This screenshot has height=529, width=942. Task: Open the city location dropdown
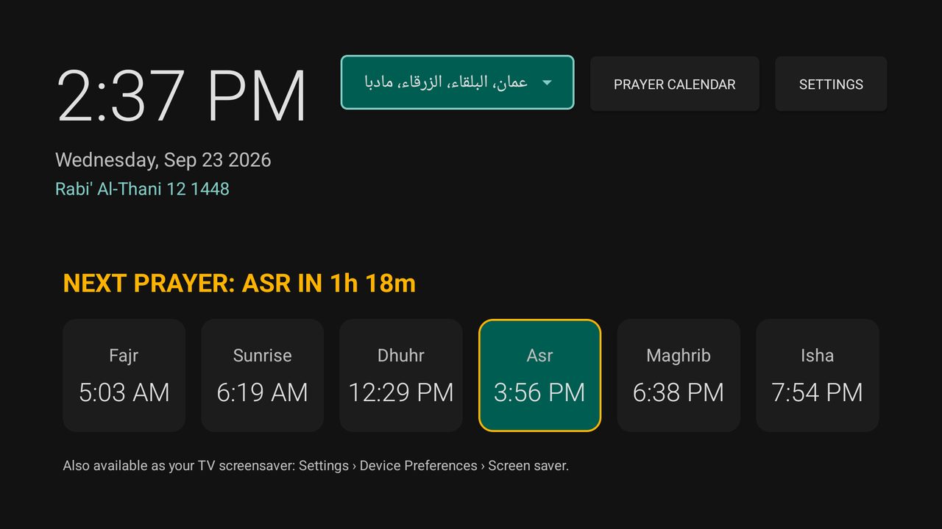(x=457, y=82)
